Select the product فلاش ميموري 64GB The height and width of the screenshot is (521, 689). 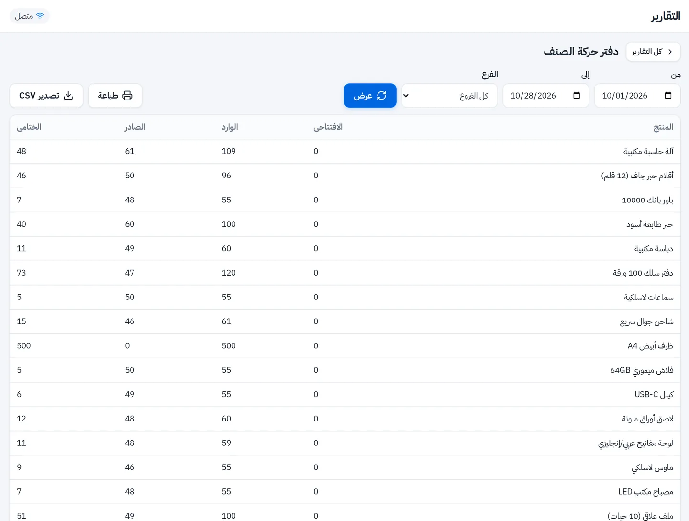click(x=345, y=370)
